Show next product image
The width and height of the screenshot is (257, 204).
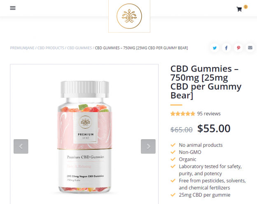(148, 146)
